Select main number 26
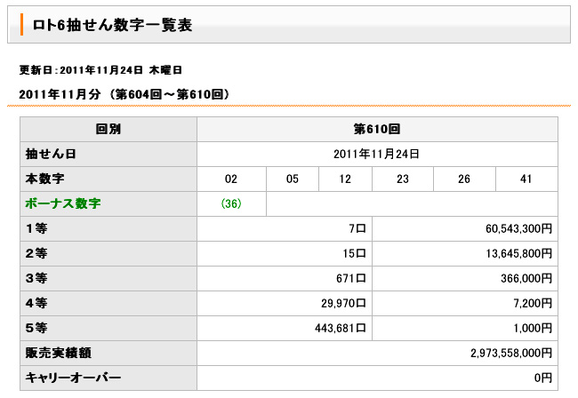 coord(464,179)
